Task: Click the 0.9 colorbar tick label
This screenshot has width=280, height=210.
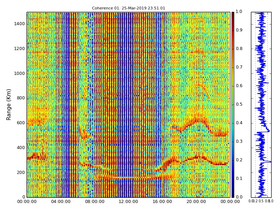Action: pos(239,30)
